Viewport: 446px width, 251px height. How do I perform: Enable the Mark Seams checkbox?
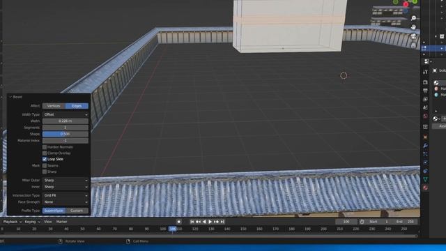[x=45, y=165]
